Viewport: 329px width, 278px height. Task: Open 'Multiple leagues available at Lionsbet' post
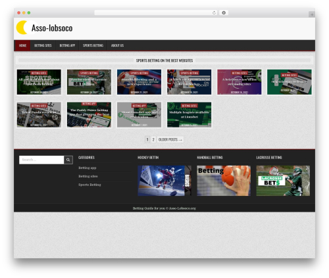pos(189,114)
